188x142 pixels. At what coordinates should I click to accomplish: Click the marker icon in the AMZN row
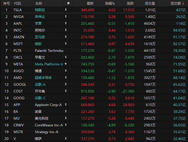[66, 37]
